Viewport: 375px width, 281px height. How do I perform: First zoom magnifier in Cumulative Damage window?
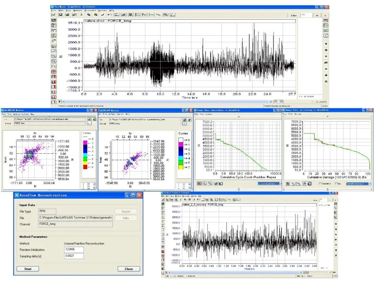pyautogui.click(x=288, y=184)
